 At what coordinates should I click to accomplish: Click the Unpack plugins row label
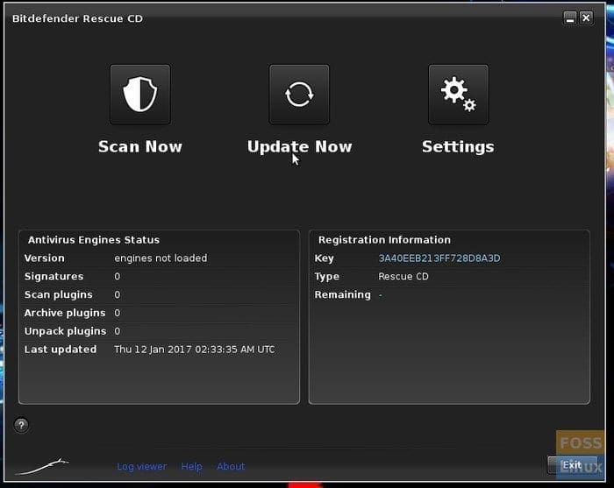coord(65,331)
